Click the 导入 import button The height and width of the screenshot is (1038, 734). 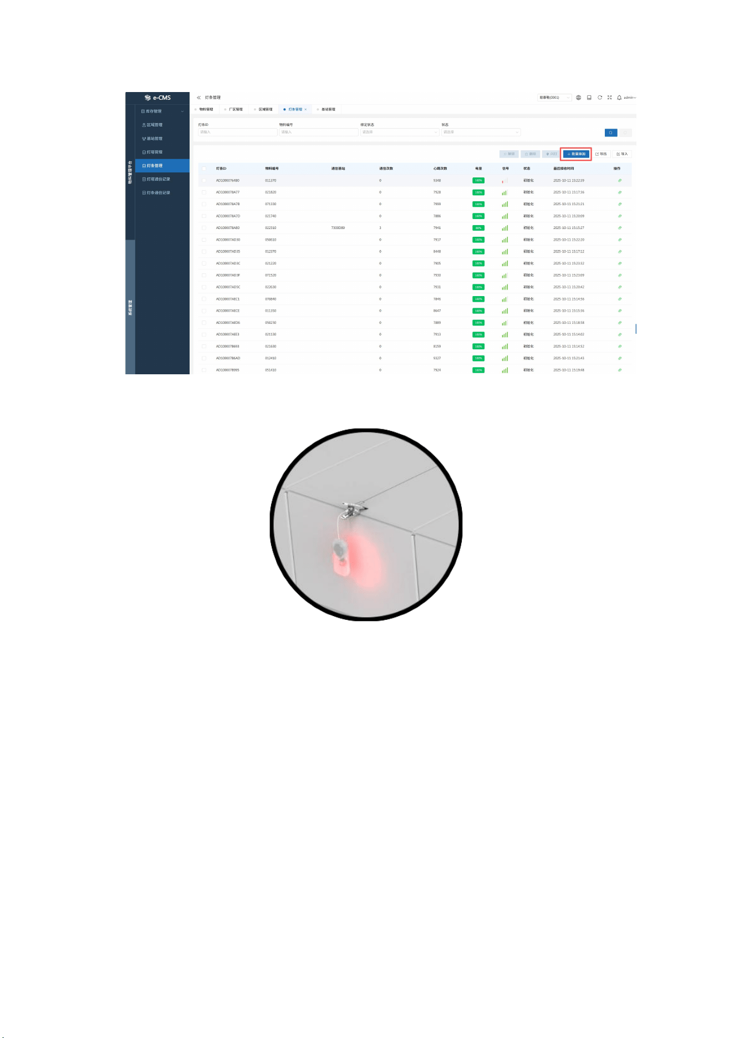tap(622, 154)
